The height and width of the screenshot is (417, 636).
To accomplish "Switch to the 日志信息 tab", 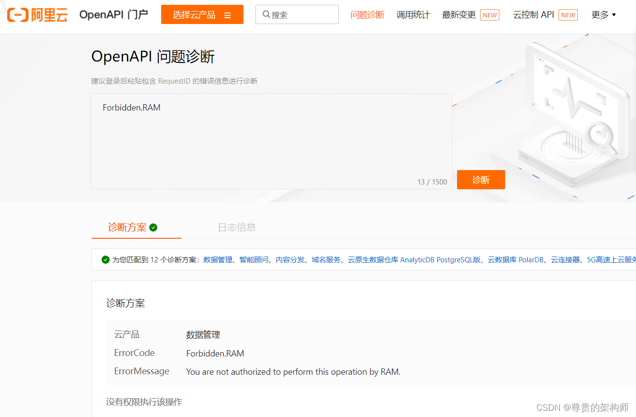I will [237, 227].
